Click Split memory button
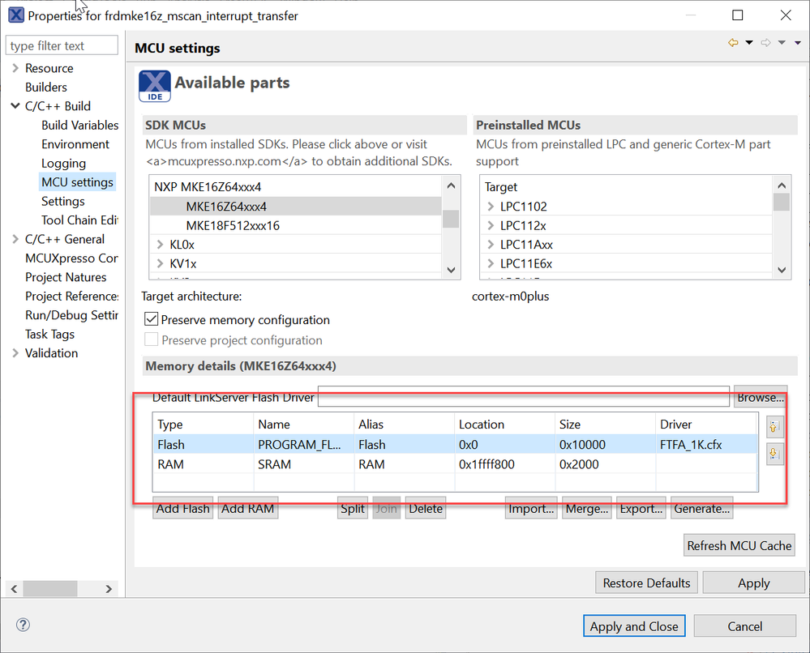 tap(353, 509)
